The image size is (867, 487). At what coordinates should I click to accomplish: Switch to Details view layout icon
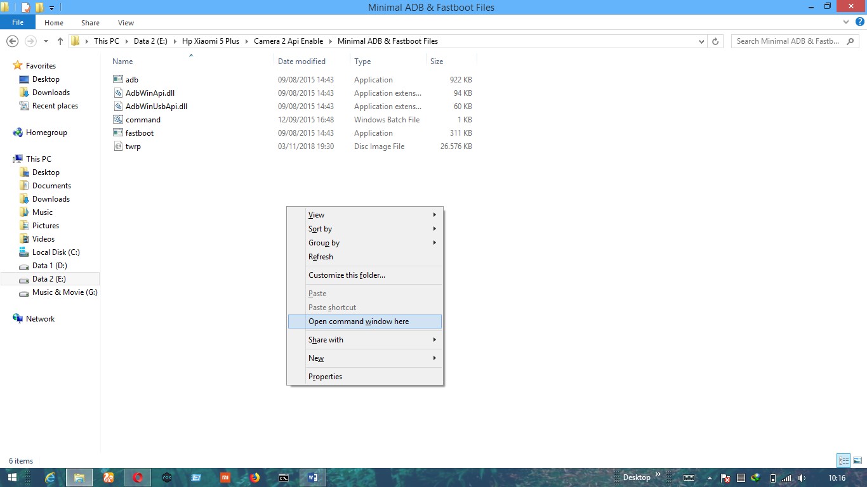844,461
